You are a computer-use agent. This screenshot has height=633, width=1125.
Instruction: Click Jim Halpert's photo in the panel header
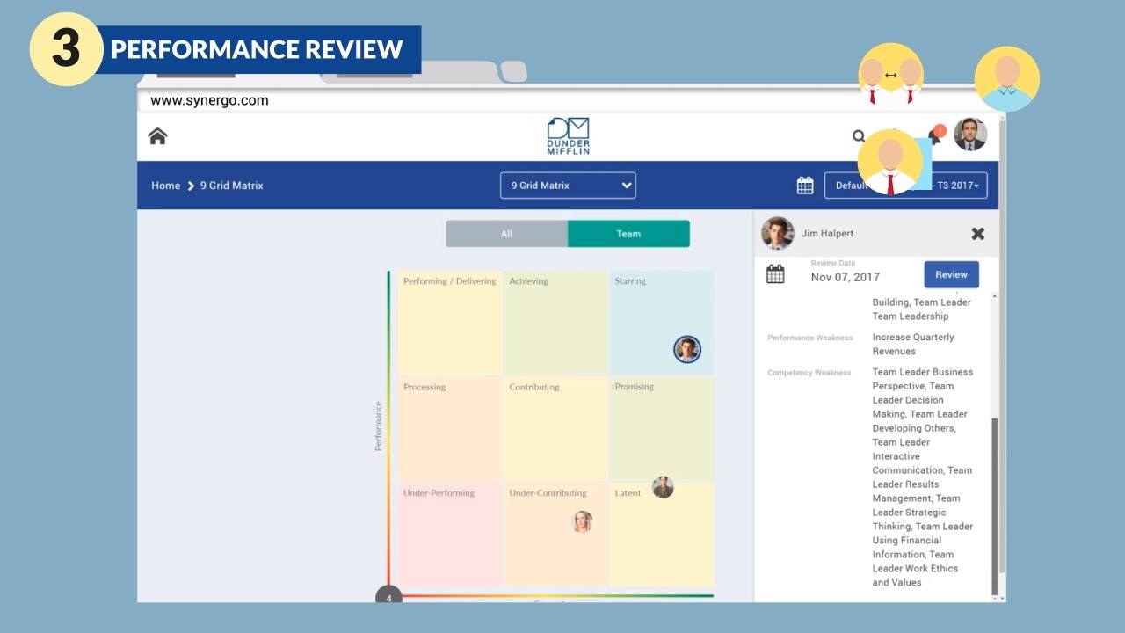point(778,233)
